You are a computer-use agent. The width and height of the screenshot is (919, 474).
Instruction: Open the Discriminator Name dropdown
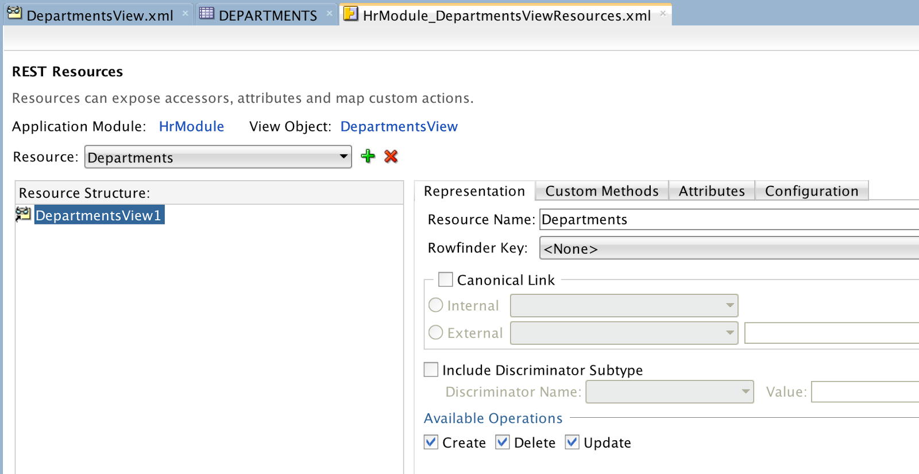click(670, 391)
